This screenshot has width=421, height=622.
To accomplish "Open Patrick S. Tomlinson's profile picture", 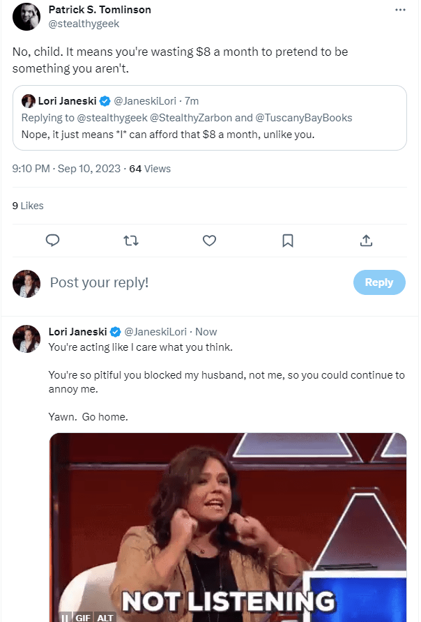I will pos(26,16).
